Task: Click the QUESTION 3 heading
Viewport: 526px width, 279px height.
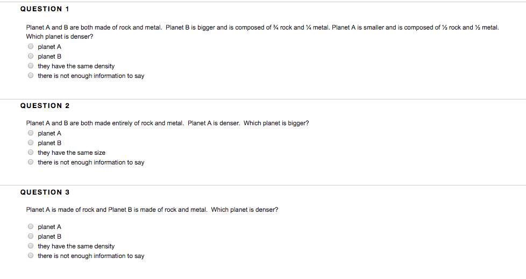Action: tap(45, 192)
